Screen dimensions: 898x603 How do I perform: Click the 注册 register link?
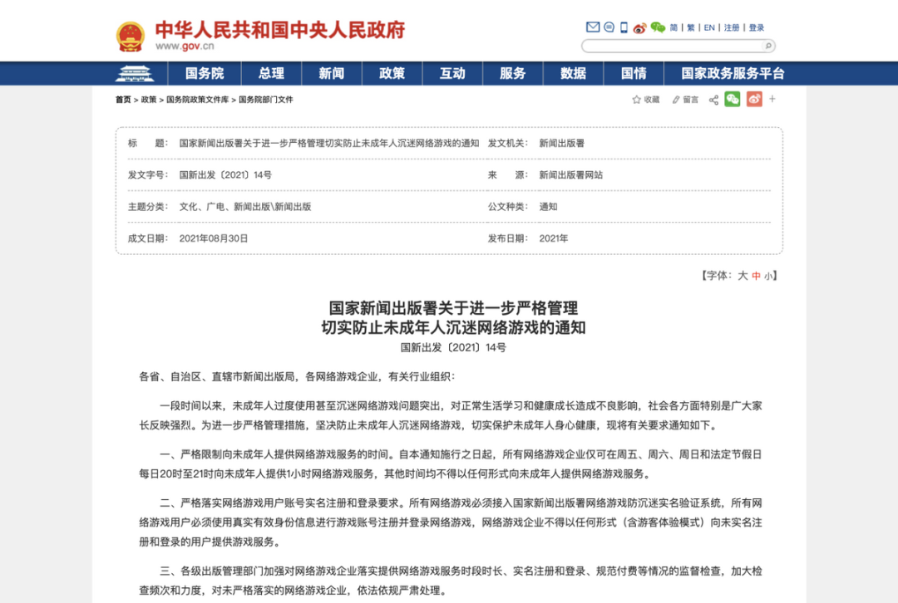click(732, 27)
